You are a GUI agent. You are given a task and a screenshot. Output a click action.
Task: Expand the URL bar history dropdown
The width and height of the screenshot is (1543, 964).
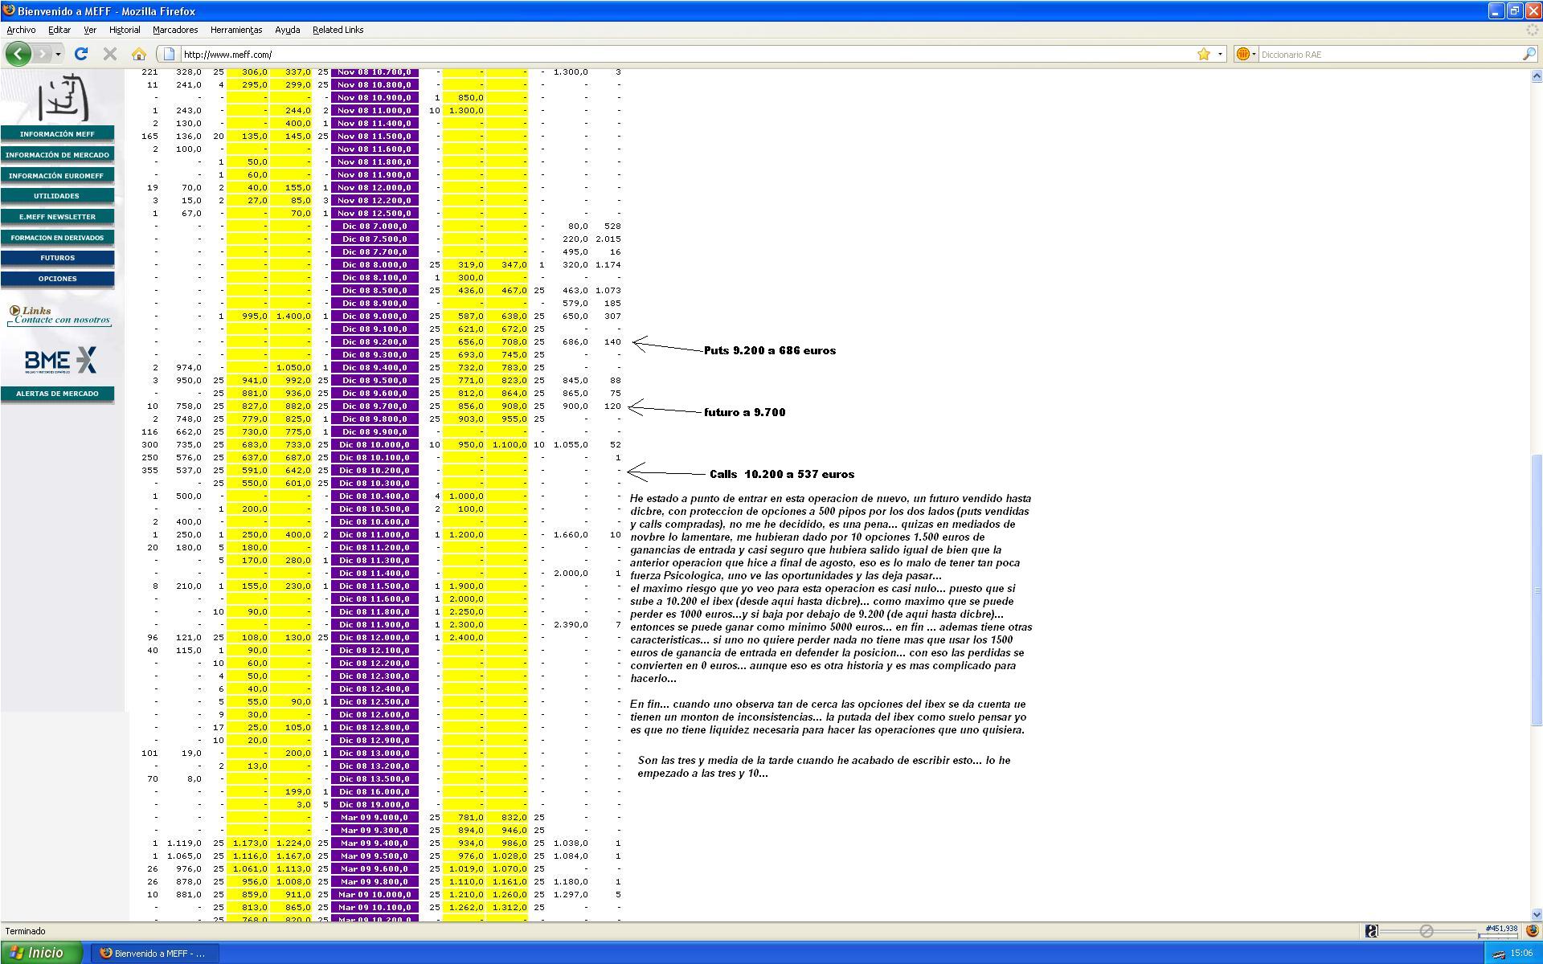[x=1220, y=54]
